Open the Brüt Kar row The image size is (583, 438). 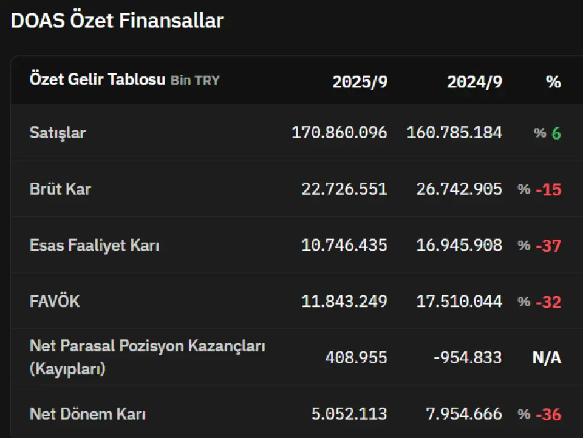[60, 189]
